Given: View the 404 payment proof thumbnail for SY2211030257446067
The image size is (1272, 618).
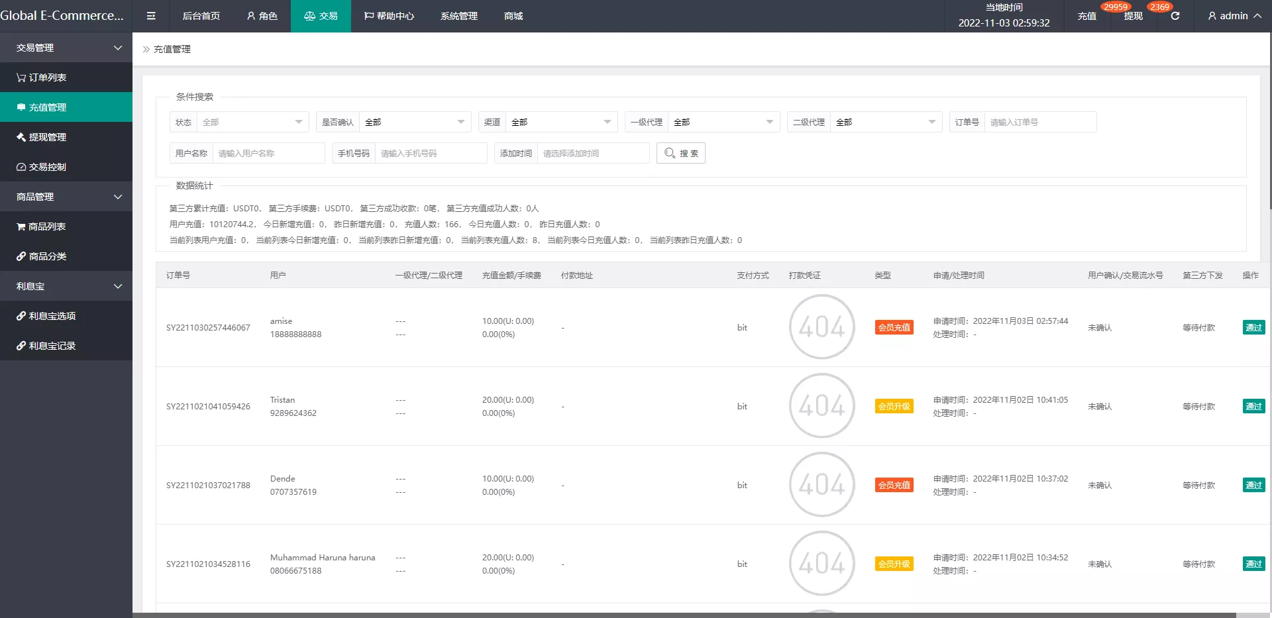Looking at the screenshot, I should point(821,327).
